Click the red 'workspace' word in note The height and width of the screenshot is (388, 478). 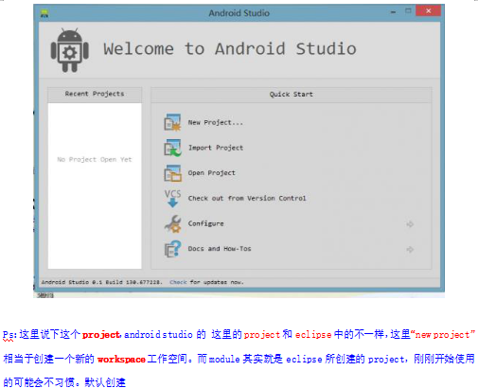[x=121, y=360]
